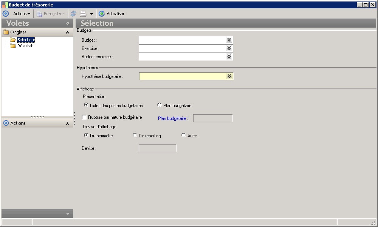Open the bottom panel configure dropdown arrow
The height and width of the screenshot is (227, 378).
tap(68, 214)
